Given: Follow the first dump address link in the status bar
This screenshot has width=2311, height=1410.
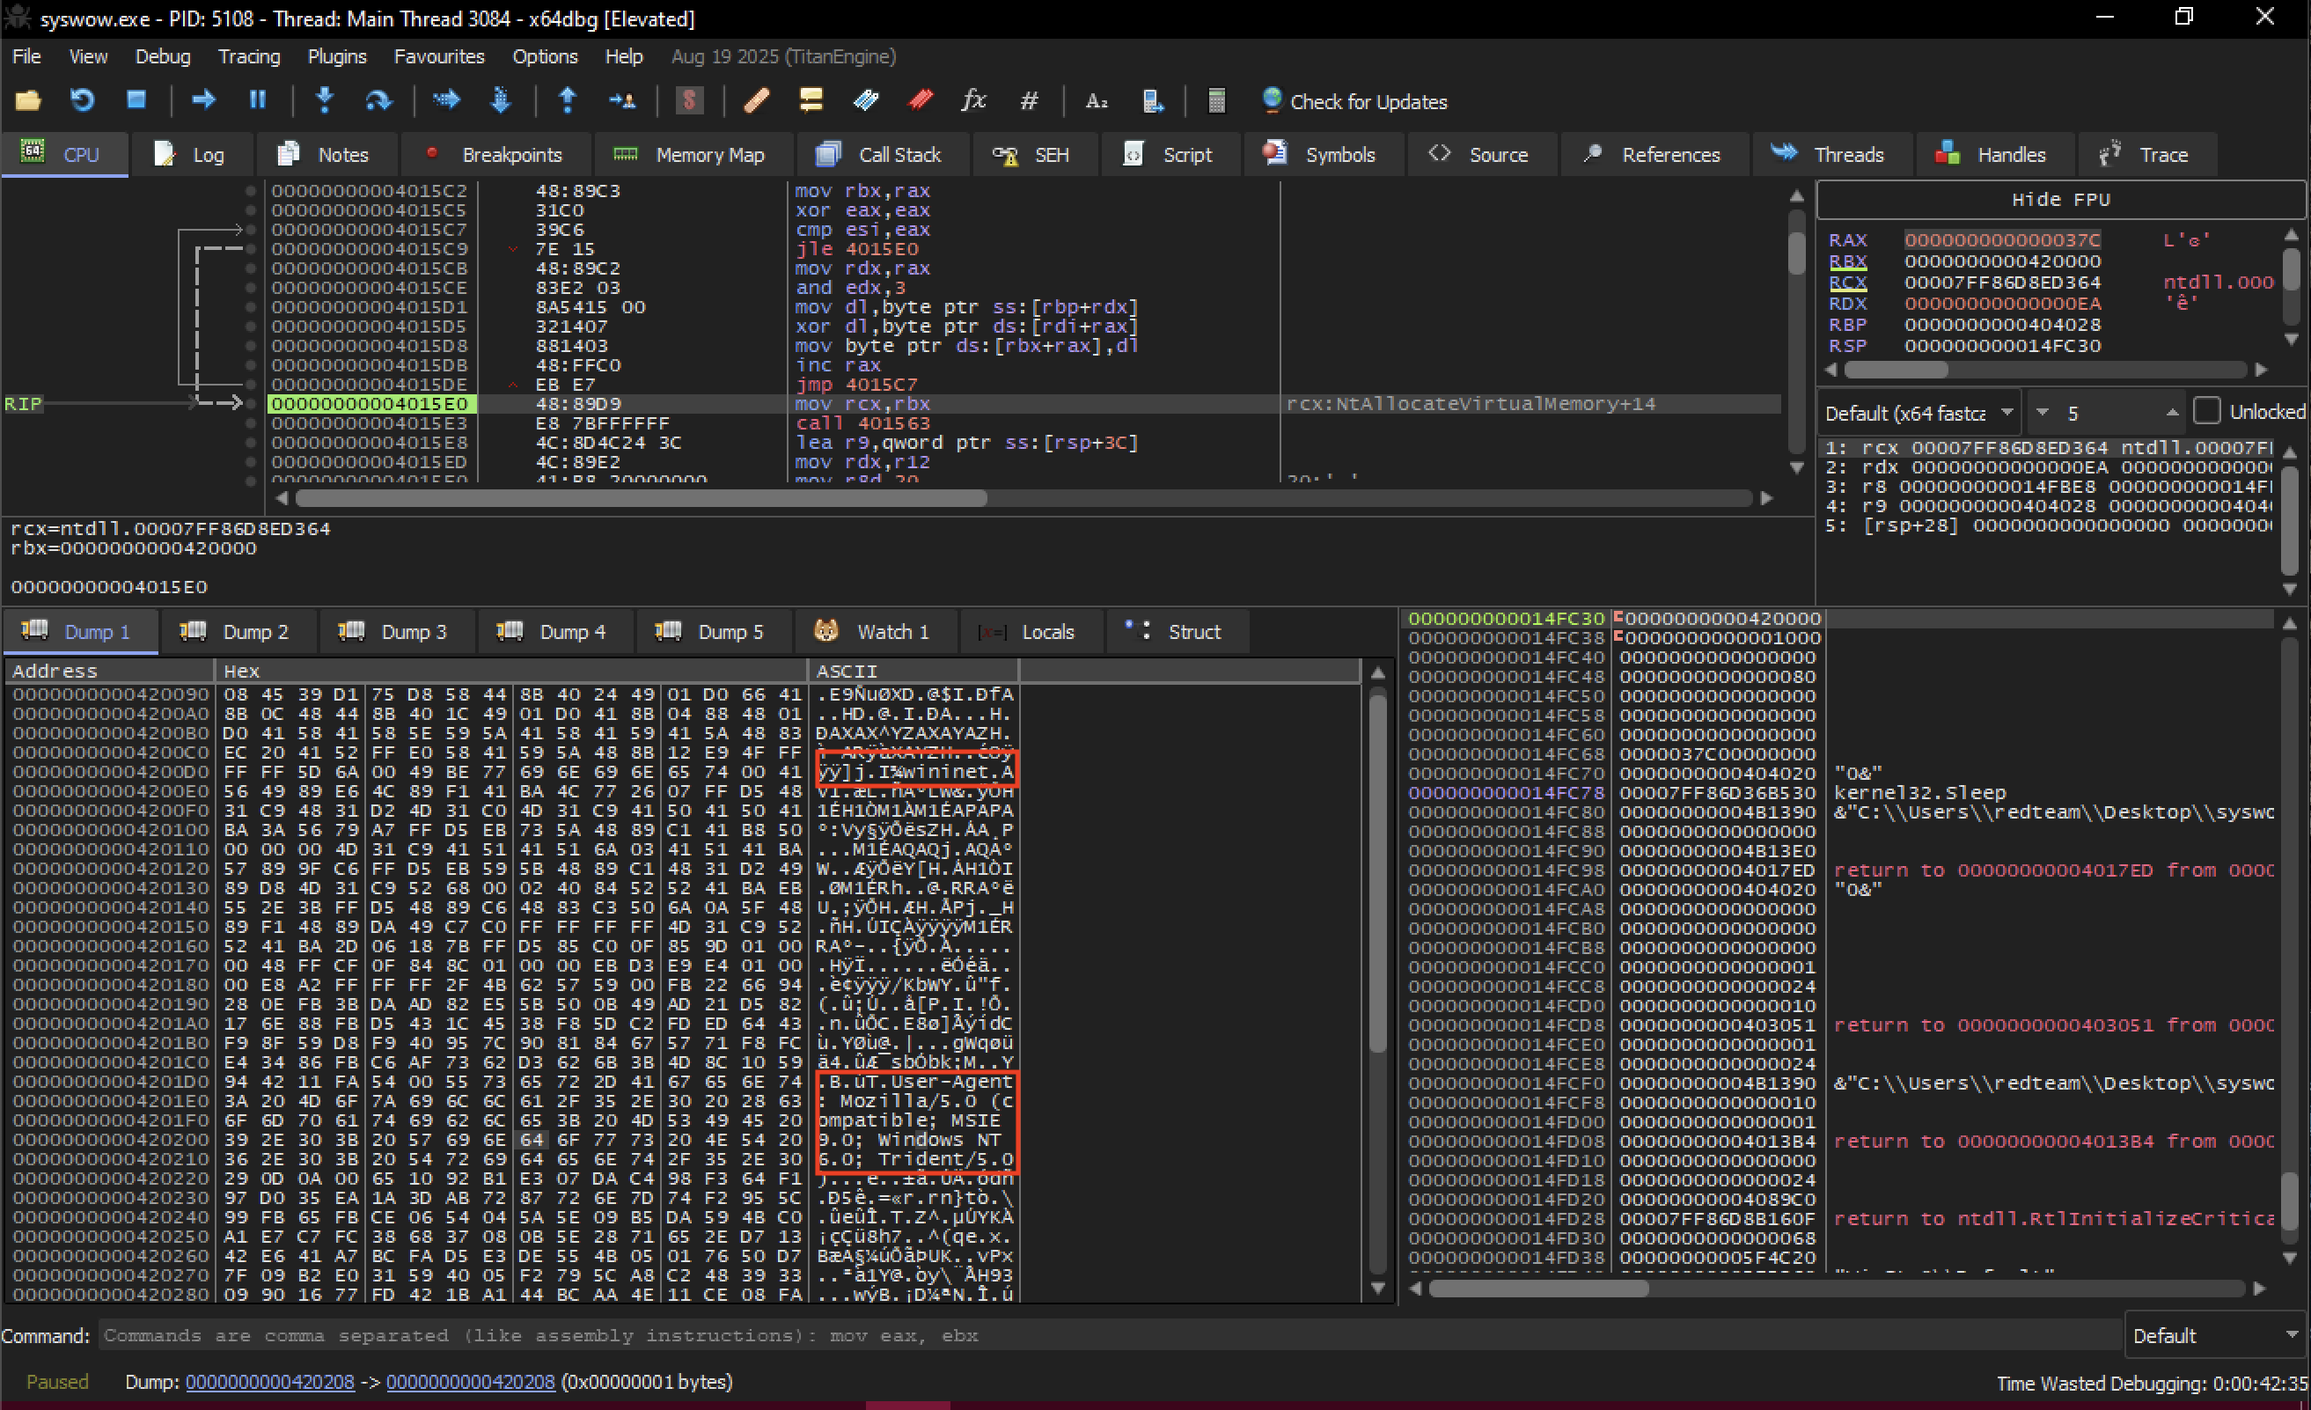Looking at the screenshot, I should [x=270, y=1382].
